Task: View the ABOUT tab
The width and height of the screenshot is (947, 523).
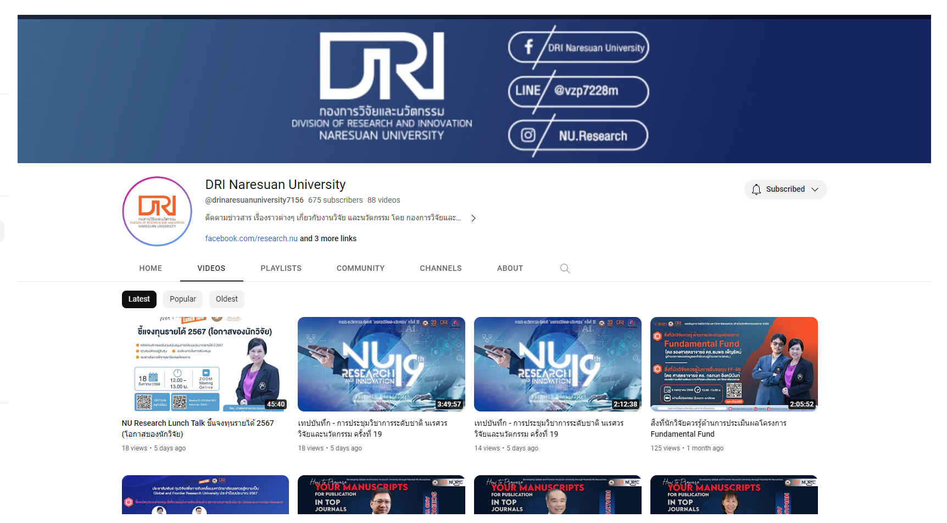Action: (510, 268)
